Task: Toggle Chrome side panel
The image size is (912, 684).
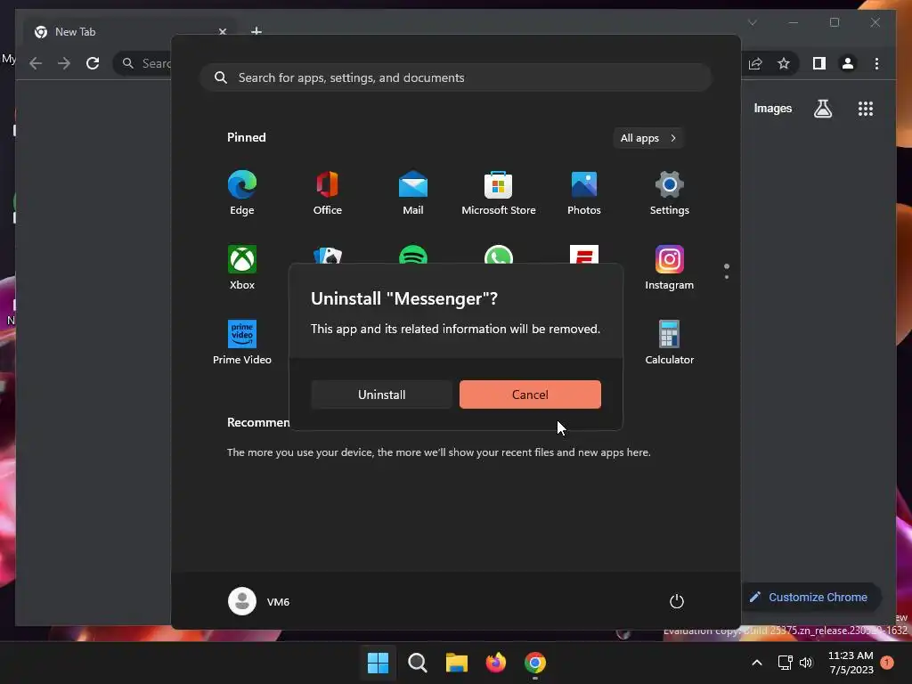Action: click(x=819, y=63)
